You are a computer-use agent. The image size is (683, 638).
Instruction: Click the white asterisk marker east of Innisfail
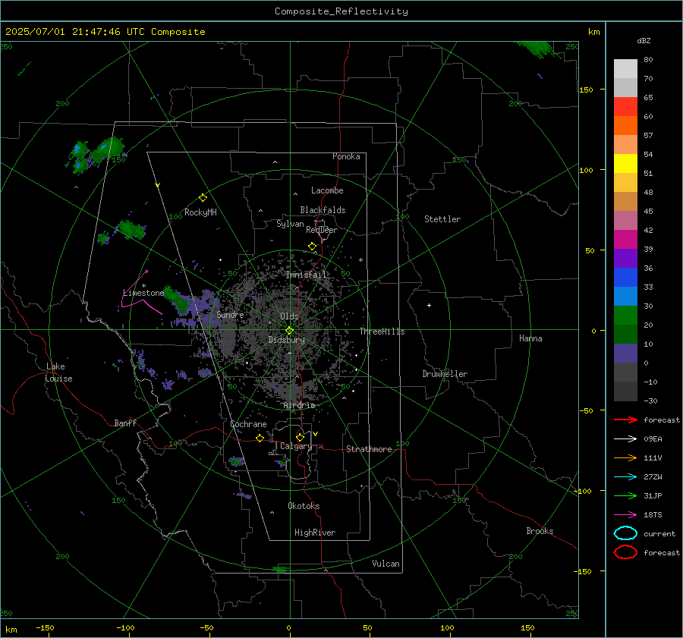(360, 260)
